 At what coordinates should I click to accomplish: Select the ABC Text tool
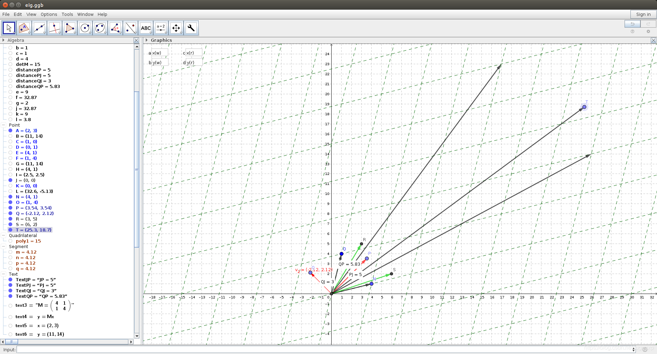coord(146,28)
